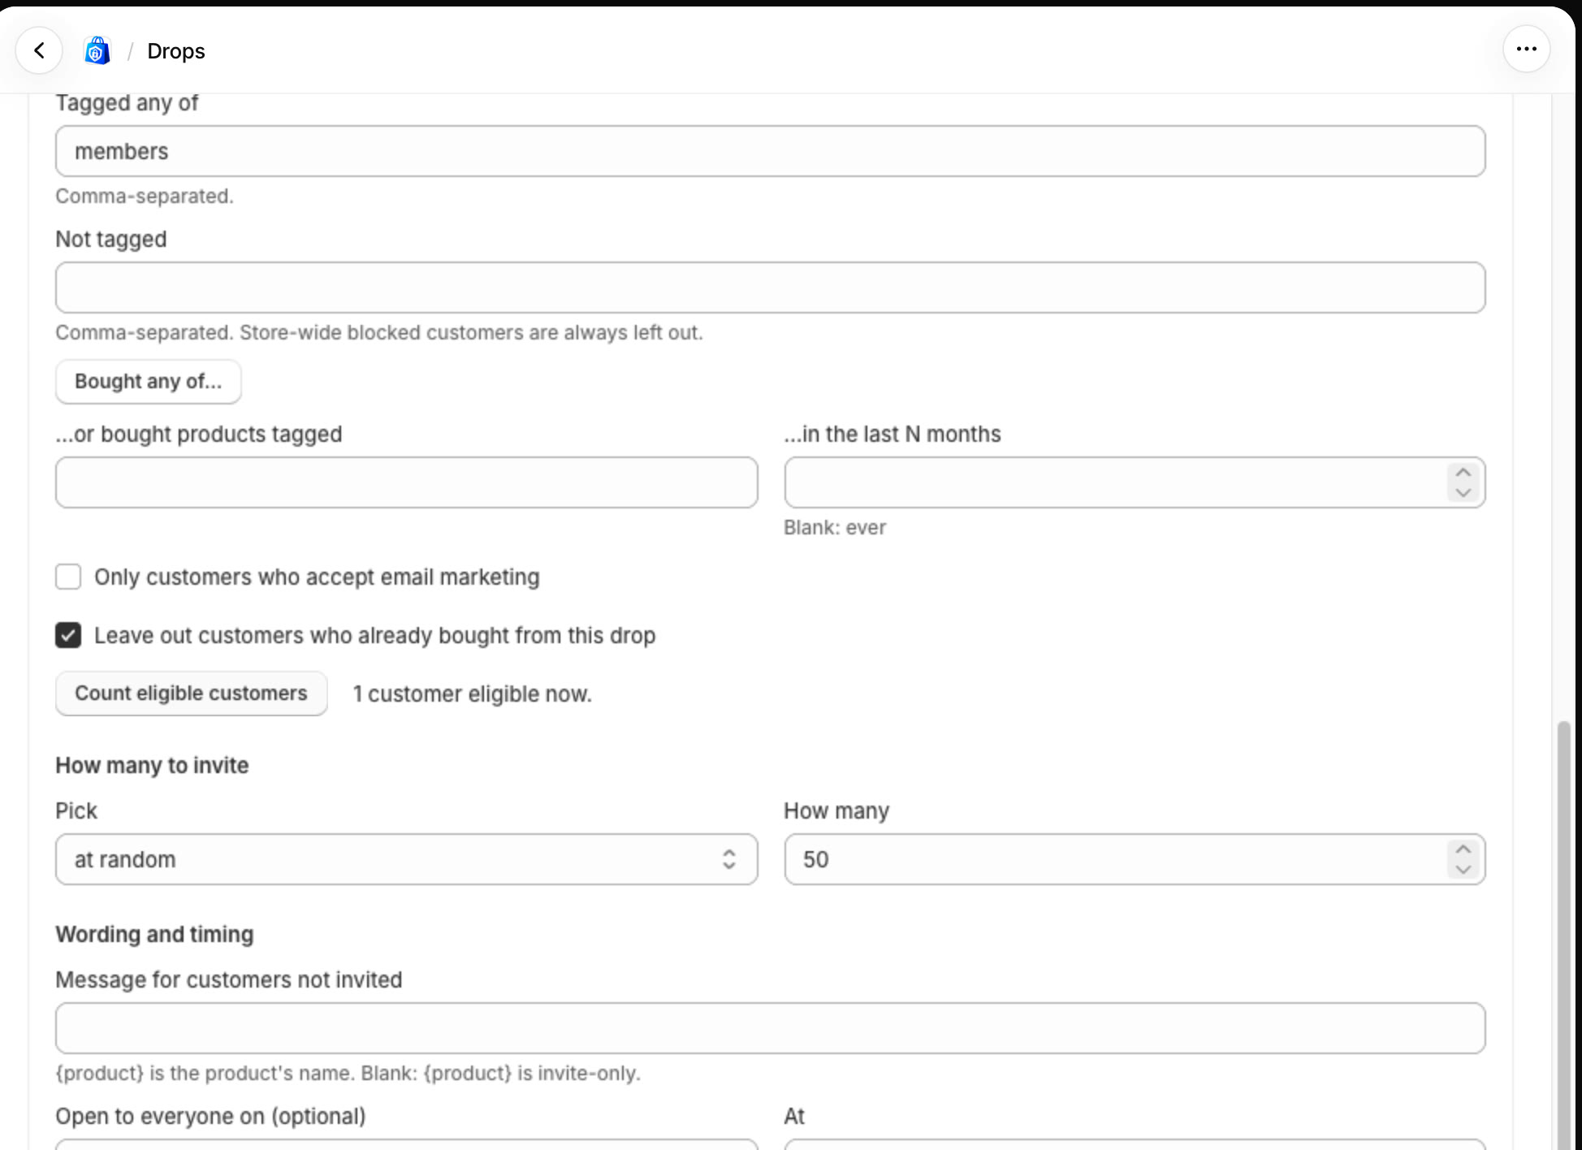Enable only customers who accept email marketing

click(68, 577)
